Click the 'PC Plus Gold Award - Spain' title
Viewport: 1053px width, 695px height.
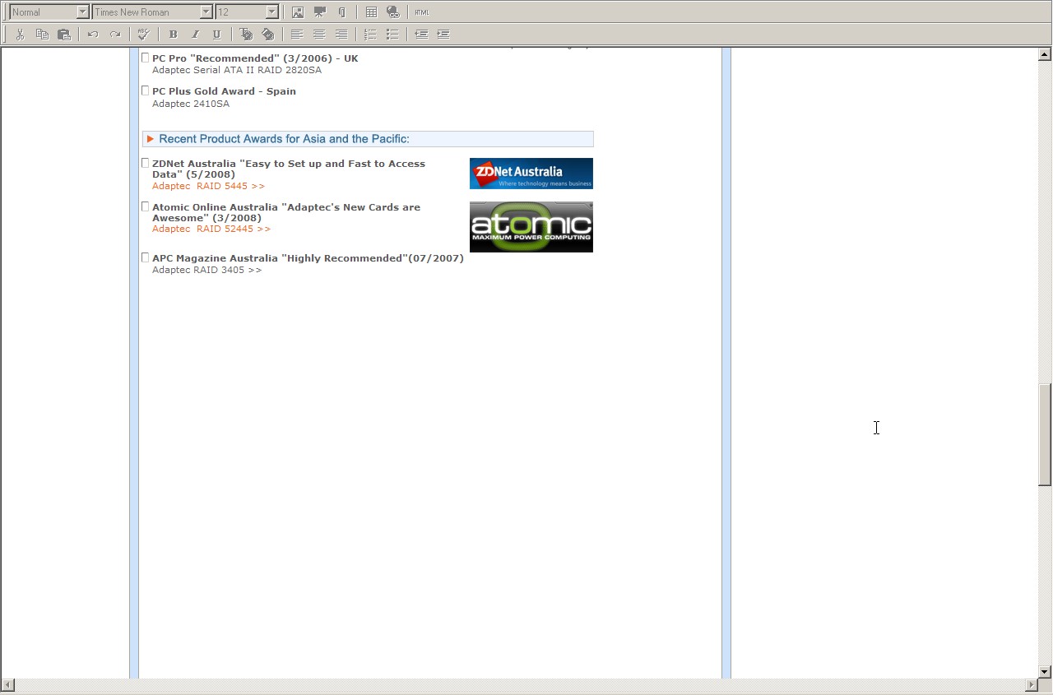click(224, 91)
